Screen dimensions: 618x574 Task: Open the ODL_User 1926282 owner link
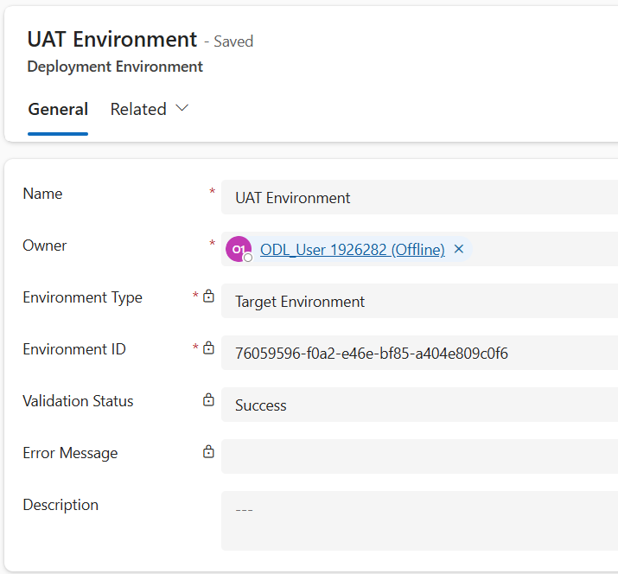click(x=353, y=250)
